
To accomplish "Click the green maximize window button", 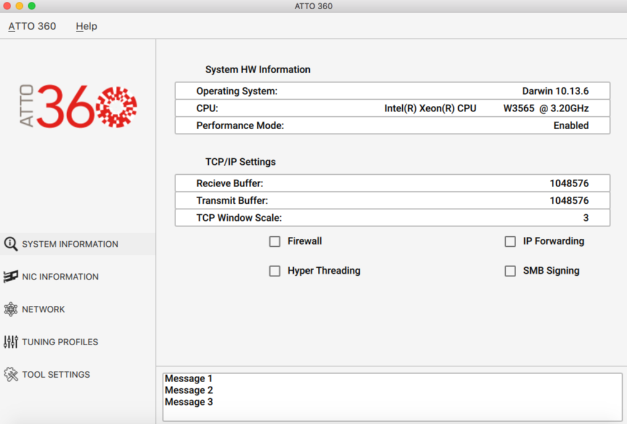I will (31, 6).
